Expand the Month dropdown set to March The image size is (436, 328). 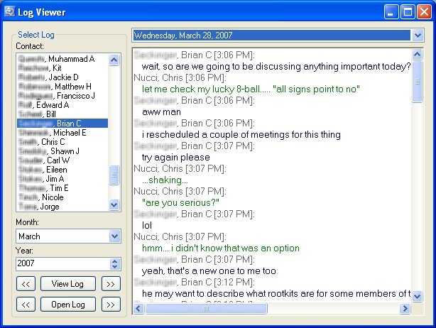114,236
